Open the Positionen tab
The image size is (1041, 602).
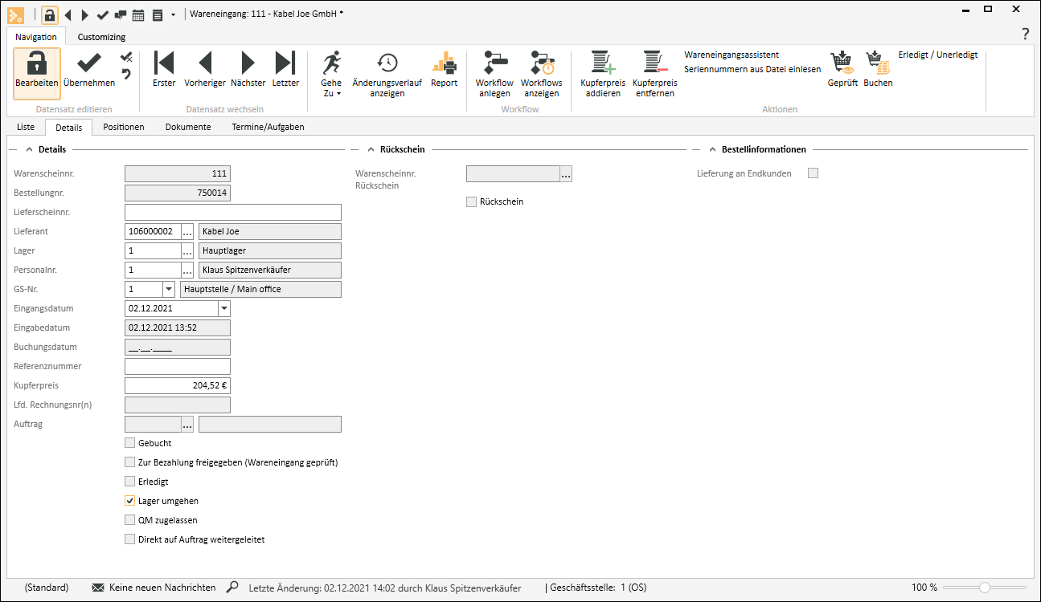coord(124,127)
